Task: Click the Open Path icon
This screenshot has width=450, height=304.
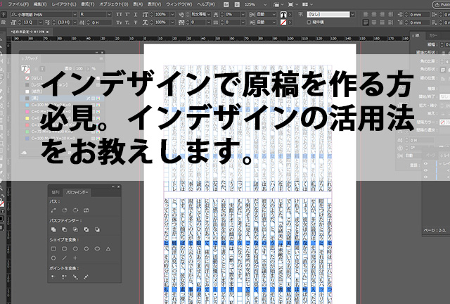Action: (x=64, y=210)
